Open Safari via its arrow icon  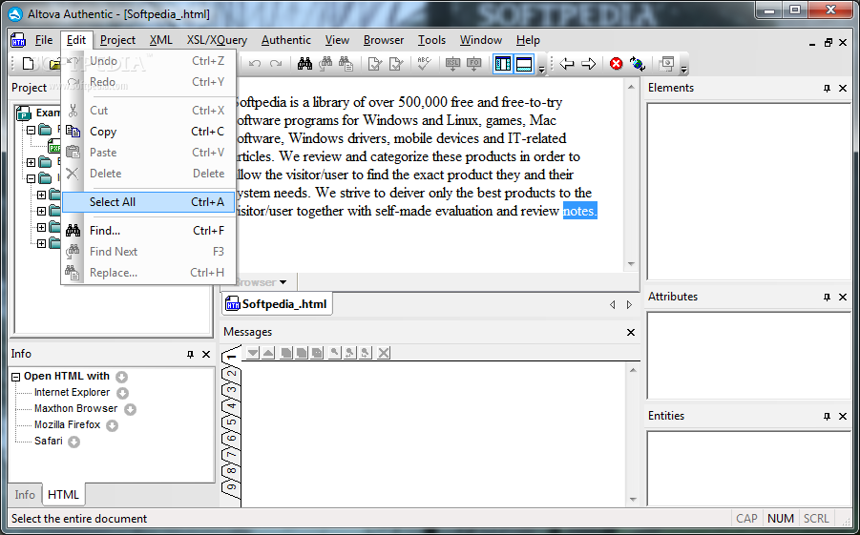pos(74,442)
